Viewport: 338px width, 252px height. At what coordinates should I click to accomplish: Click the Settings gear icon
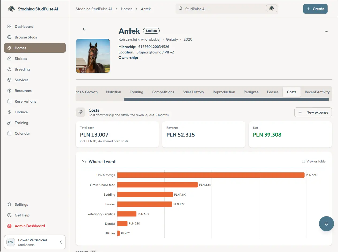pyautogui.click(x=9, y=204)
